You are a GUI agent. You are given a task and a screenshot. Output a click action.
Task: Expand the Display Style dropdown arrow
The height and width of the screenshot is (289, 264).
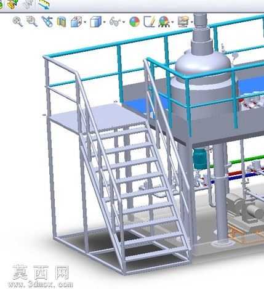tap(105, 22)
